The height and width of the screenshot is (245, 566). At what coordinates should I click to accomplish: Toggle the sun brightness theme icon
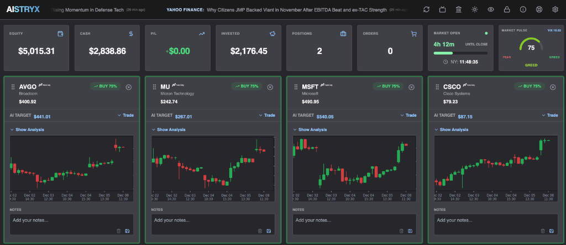[x=475, y=10]
